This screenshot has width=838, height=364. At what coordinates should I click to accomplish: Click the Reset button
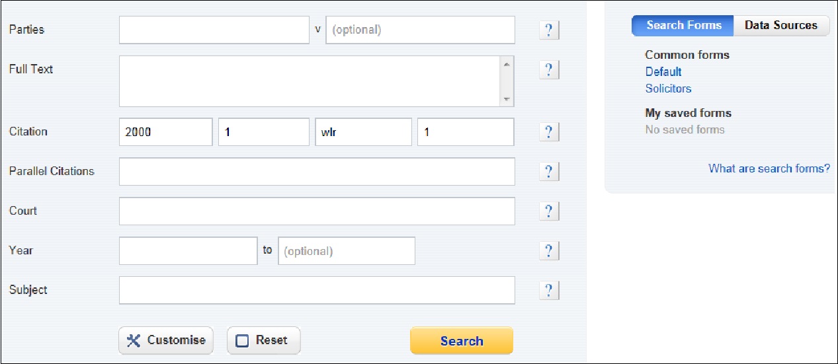(x=263, y=341)
